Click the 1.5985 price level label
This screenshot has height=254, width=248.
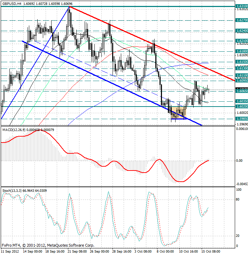242,119
